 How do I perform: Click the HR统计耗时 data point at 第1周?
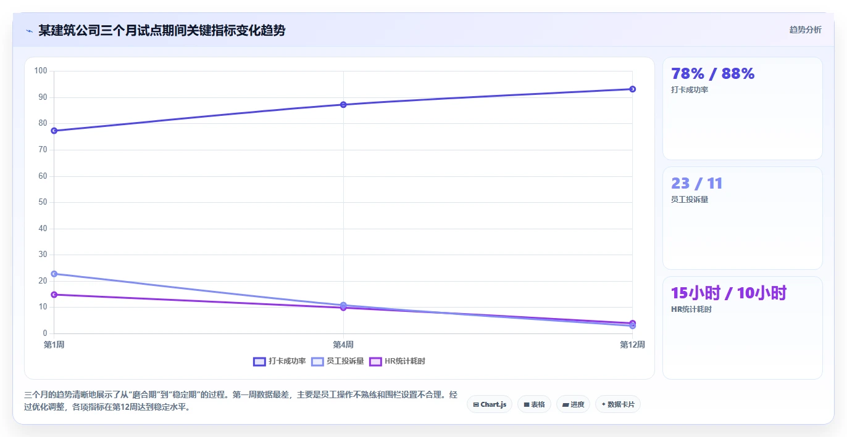(54, 295)
